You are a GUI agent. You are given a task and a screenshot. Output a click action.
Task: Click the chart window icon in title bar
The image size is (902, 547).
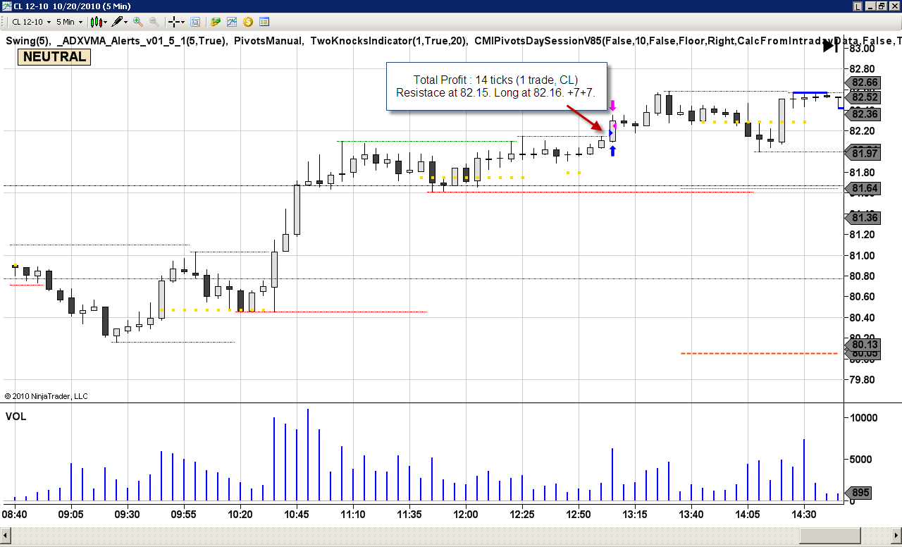click(6, 6)
